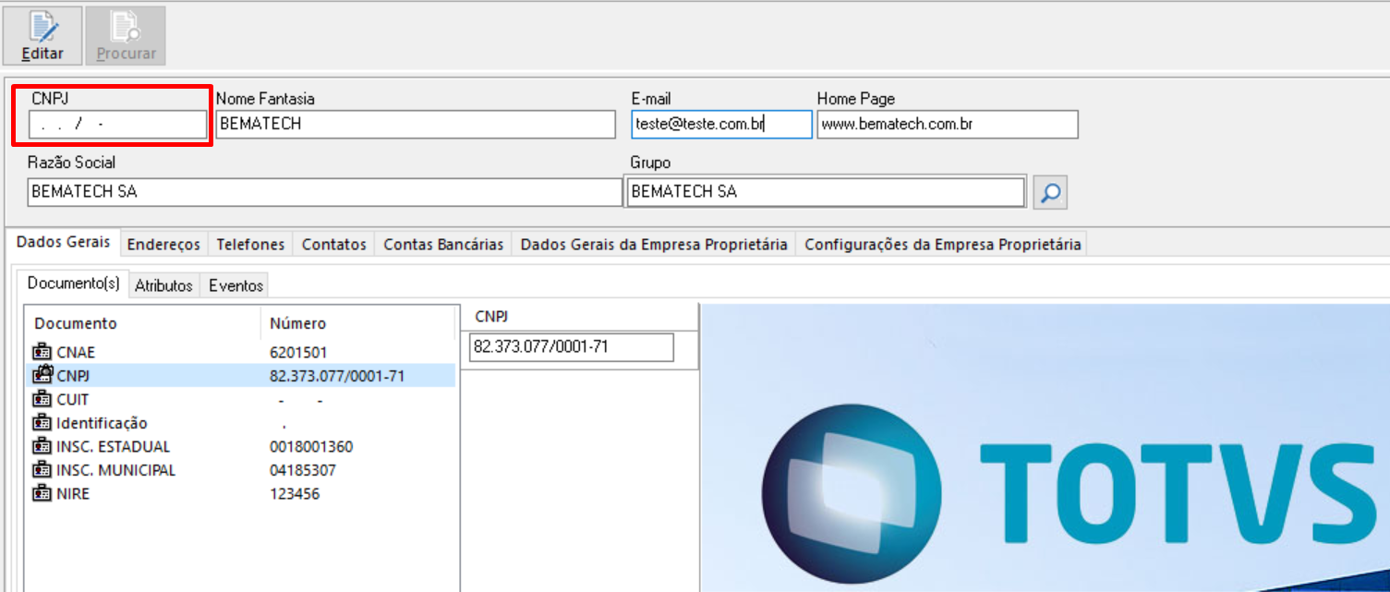Screen dimensions: 1390x592
Task: Click the INSC. ESTADUAL row icon
Action: point(42,446)
